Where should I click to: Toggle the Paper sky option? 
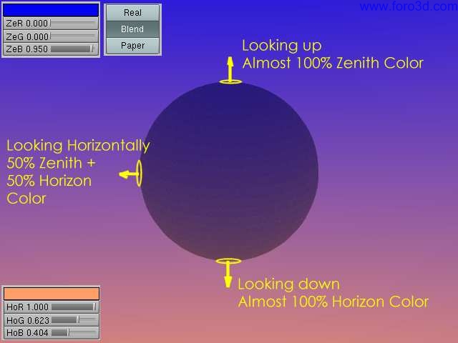click(x=132, y=46)
